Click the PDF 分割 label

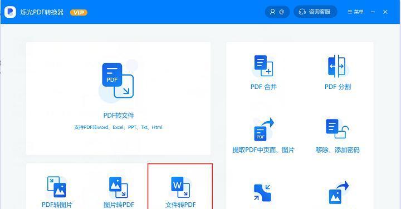click(338, 87)
